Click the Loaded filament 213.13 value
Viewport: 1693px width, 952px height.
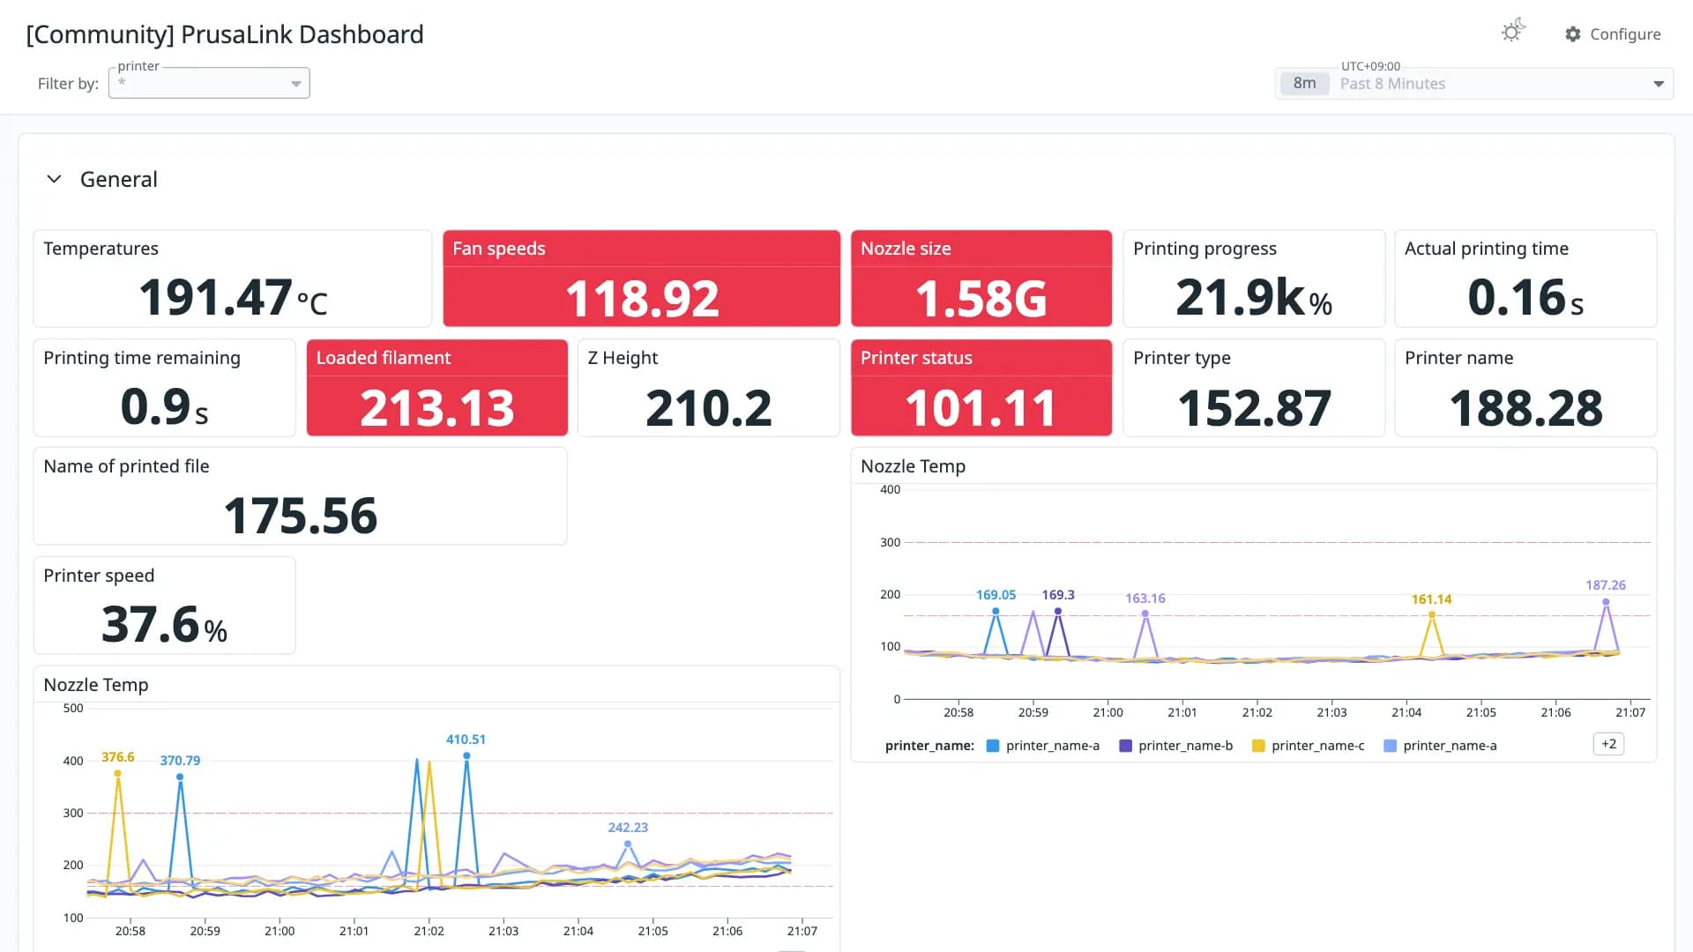pyautogui.click(x=437, y=407)
